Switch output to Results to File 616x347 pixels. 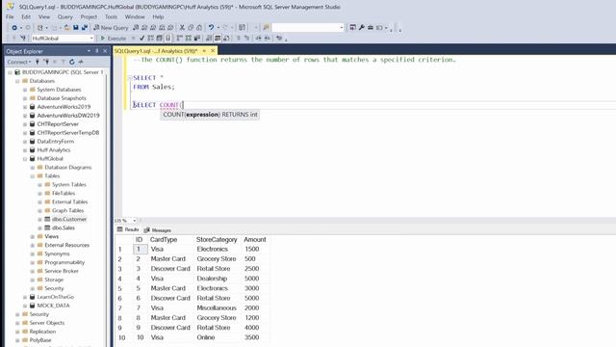point(226,39)
